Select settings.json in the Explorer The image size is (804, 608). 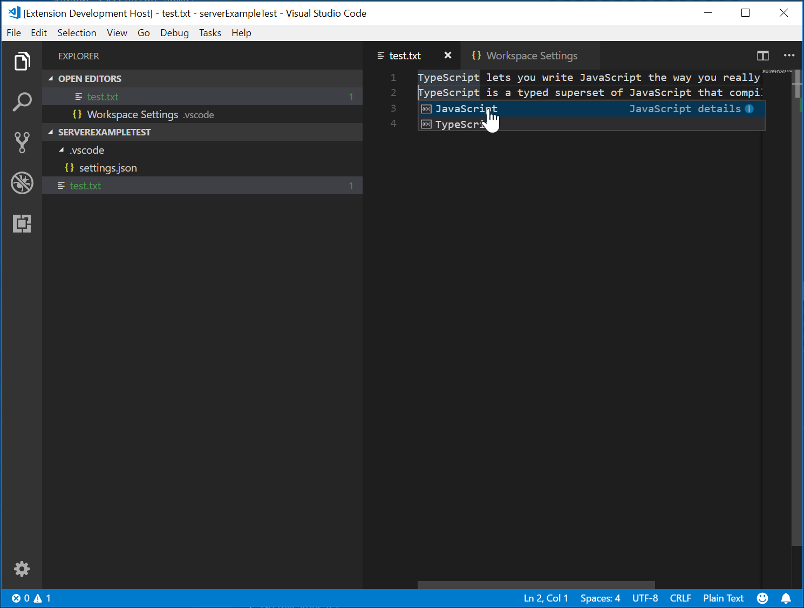[x=108, y=168]
